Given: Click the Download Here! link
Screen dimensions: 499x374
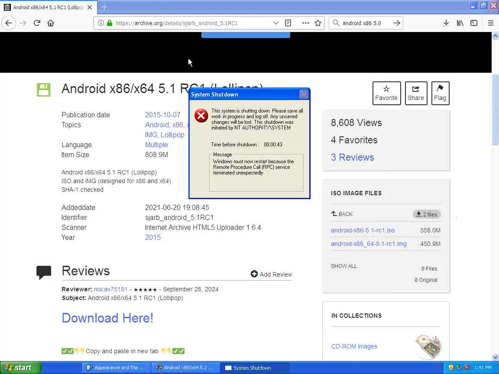Looking at the screenshot, I should click(x=107, y=318).
